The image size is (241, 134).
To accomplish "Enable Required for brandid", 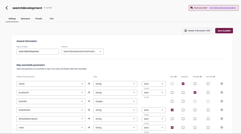I will pyautogui.click(x=183, y=101).
